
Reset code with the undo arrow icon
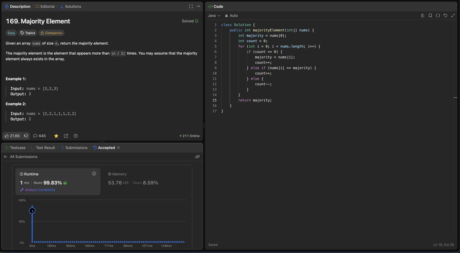coord(445,16)
